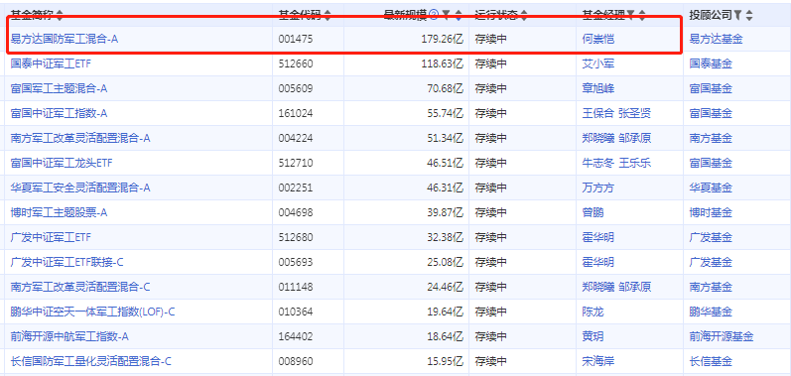Open fund 南方军工改革灵活配置混合-C
791x376 pixels.
click(80, 287)
